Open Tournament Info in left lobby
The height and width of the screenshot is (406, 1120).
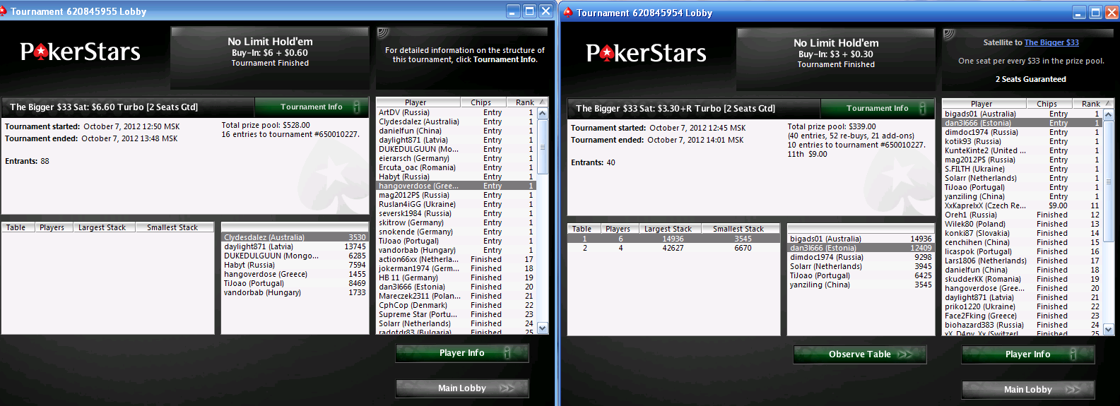click(x=312, y=107)
